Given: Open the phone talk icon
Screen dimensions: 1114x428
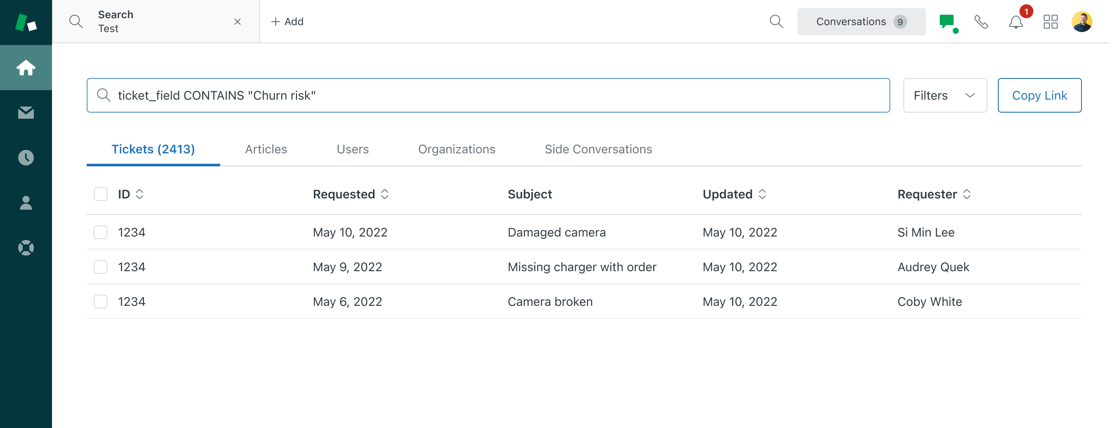Looking at the screenshot, I should [981, 22].
